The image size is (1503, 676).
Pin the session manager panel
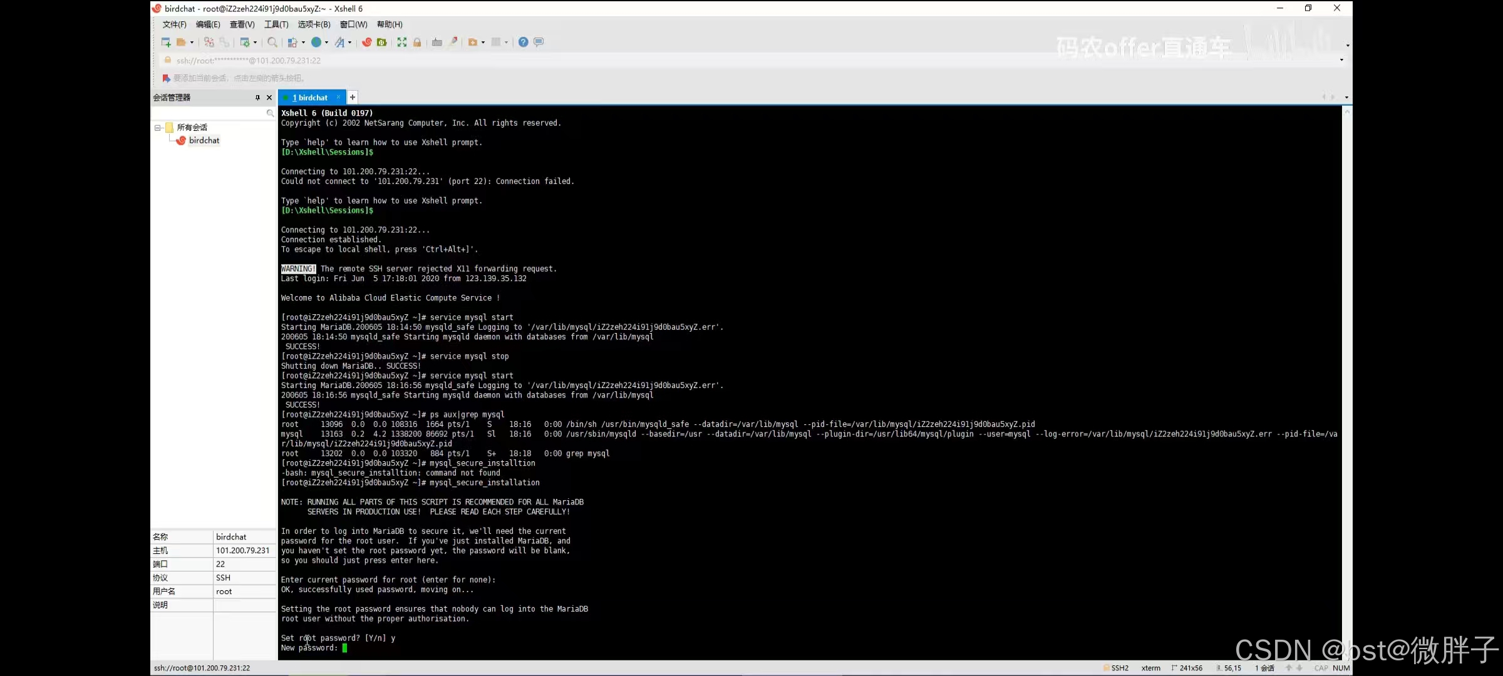click(257, 98)
